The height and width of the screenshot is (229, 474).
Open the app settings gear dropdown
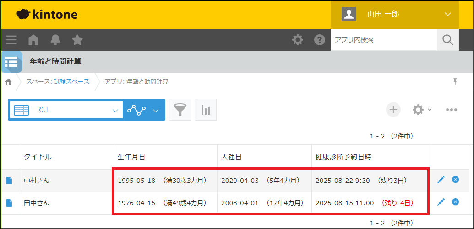(421, 110)
